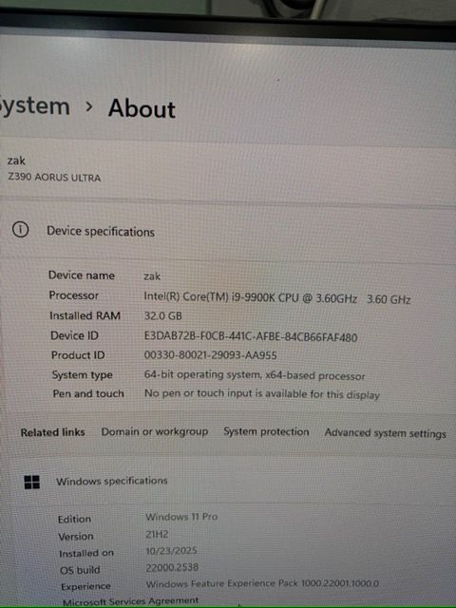Click the Related links label
Image resolution: width=456 pixels, height=608 pixels.
(x=53, y=432)
